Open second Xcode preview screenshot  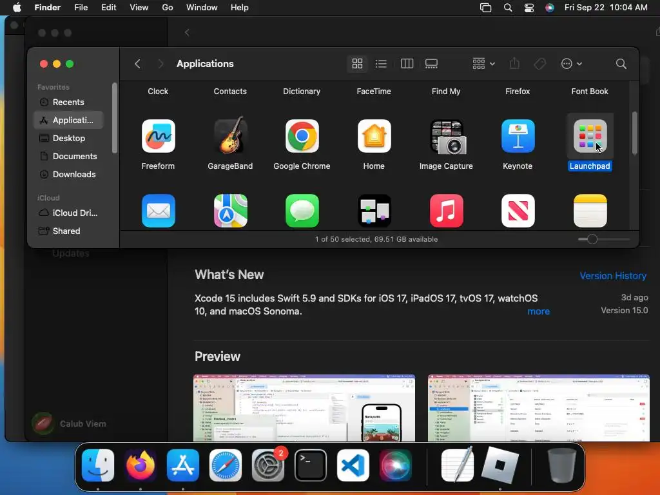tap(538, 408)
